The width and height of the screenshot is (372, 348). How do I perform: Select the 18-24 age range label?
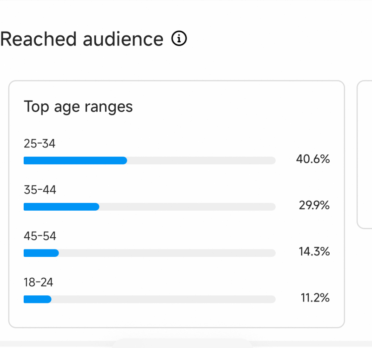[40, 282]
